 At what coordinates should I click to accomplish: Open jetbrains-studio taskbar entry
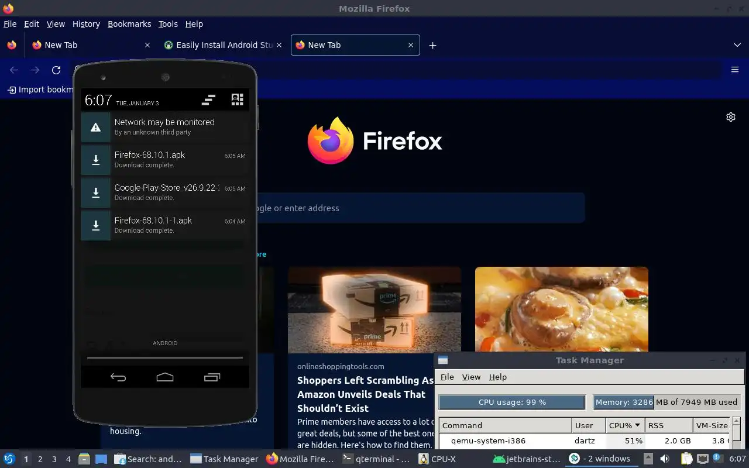528,459
